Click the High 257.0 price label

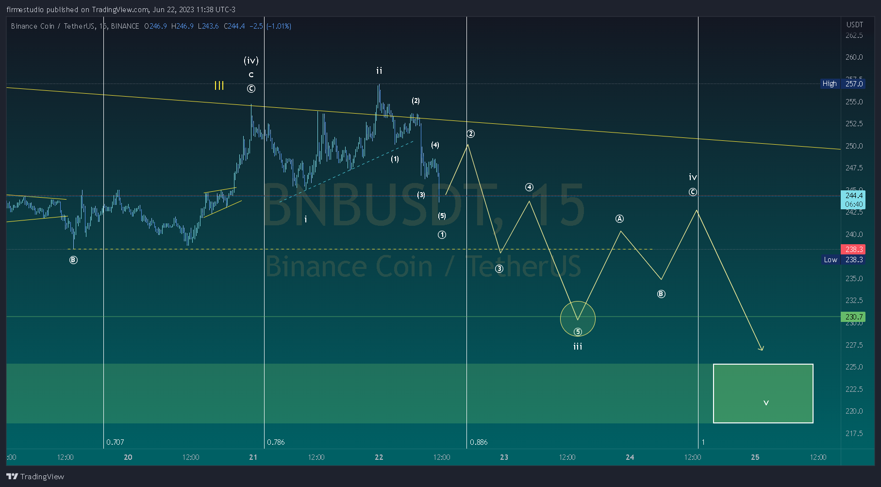click(843, 84)
